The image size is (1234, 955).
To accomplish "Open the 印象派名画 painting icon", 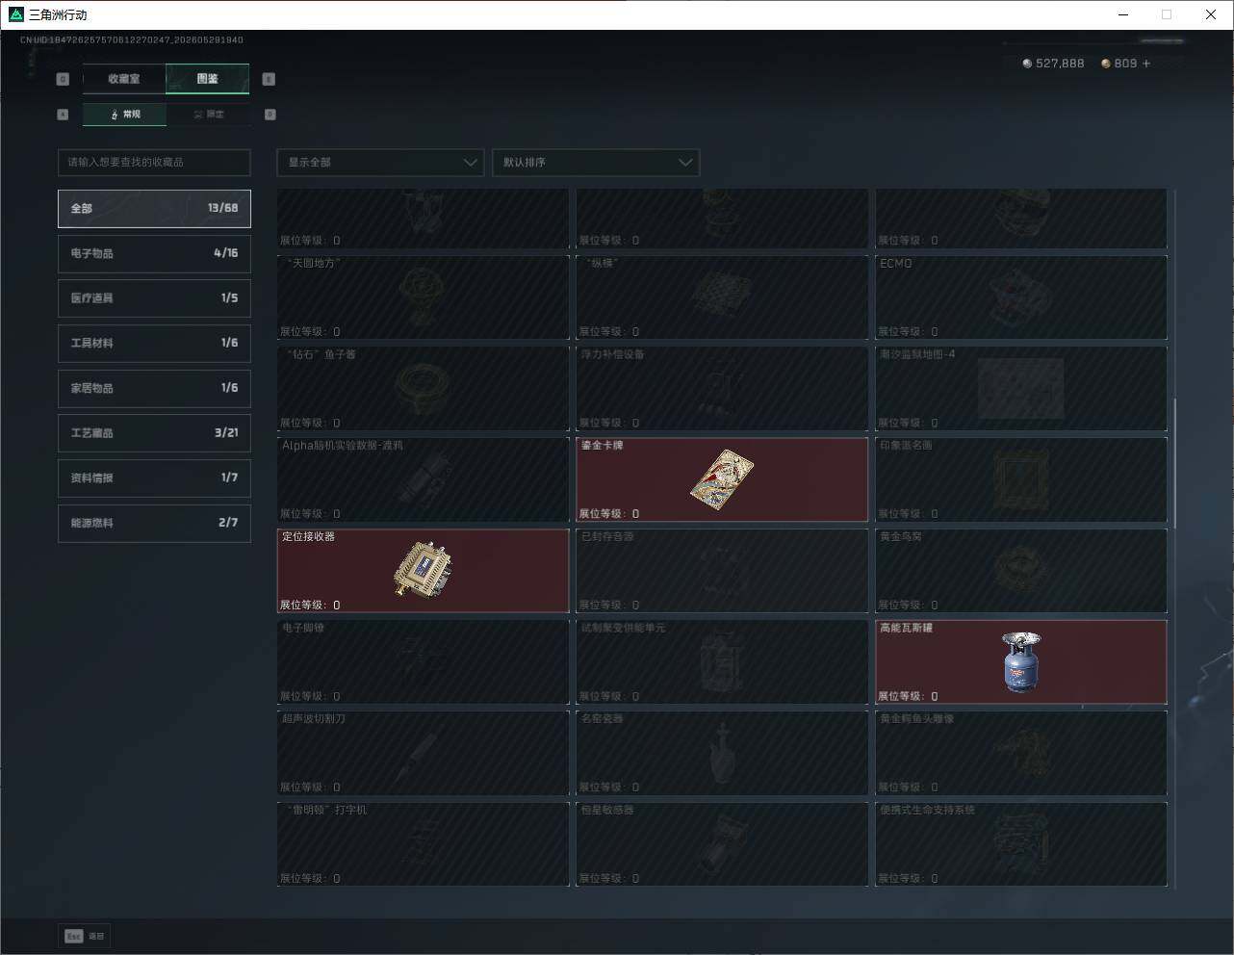I will tap(1020, 478).
